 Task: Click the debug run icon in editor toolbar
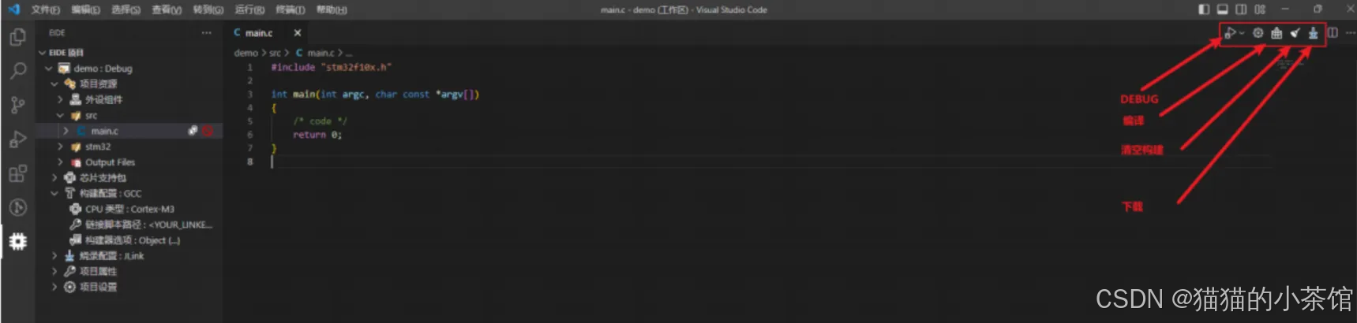[1230, 33]
